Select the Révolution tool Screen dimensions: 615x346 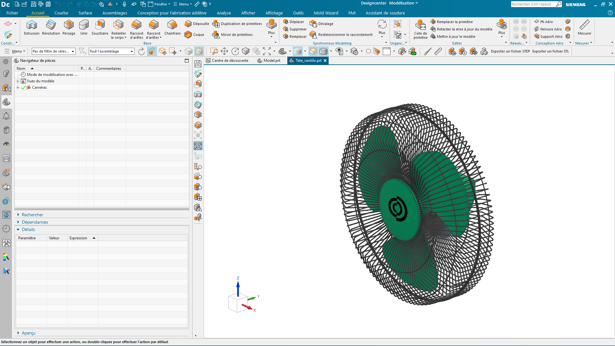point(51,27)
